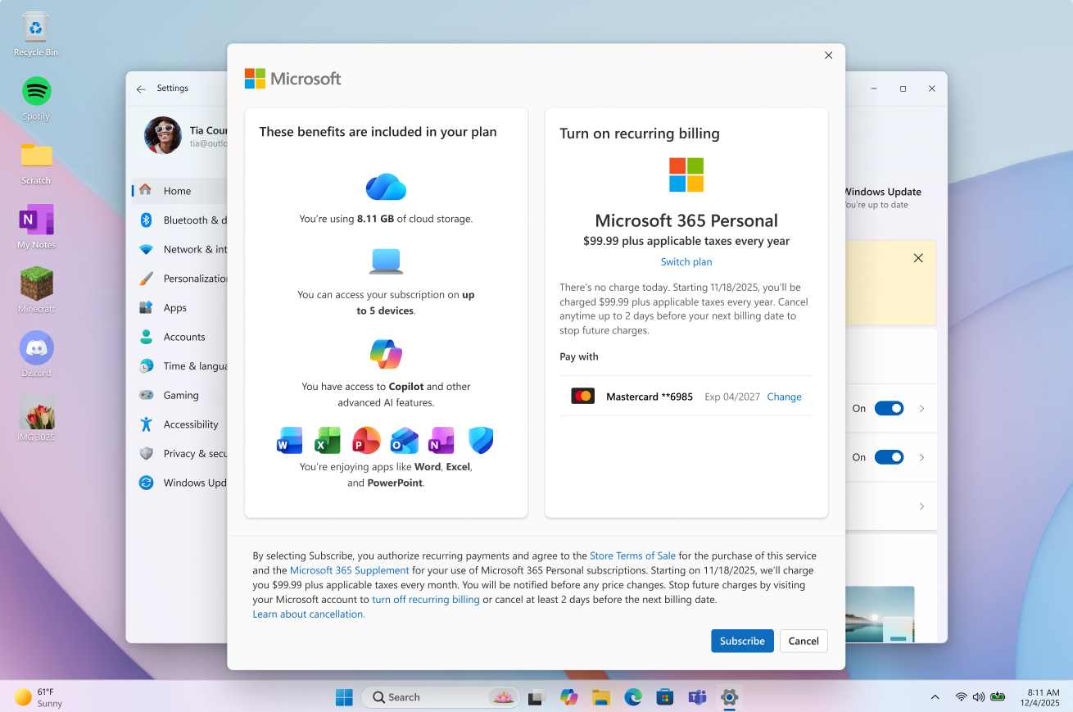Click the Outlook app icon
The width and height of the screenshot is (1073, 712).
pos(405,441)
